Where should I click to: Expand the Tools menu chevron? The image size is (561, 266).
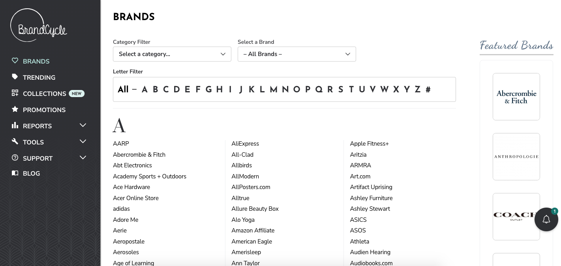(83, 141)
